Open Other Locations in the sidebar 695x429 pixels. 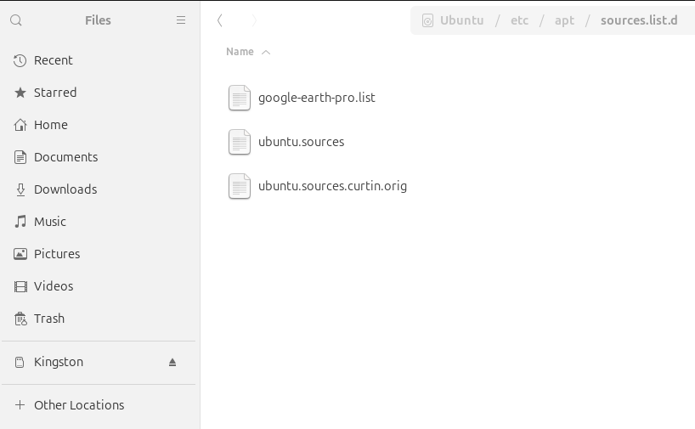coord(78,405)
